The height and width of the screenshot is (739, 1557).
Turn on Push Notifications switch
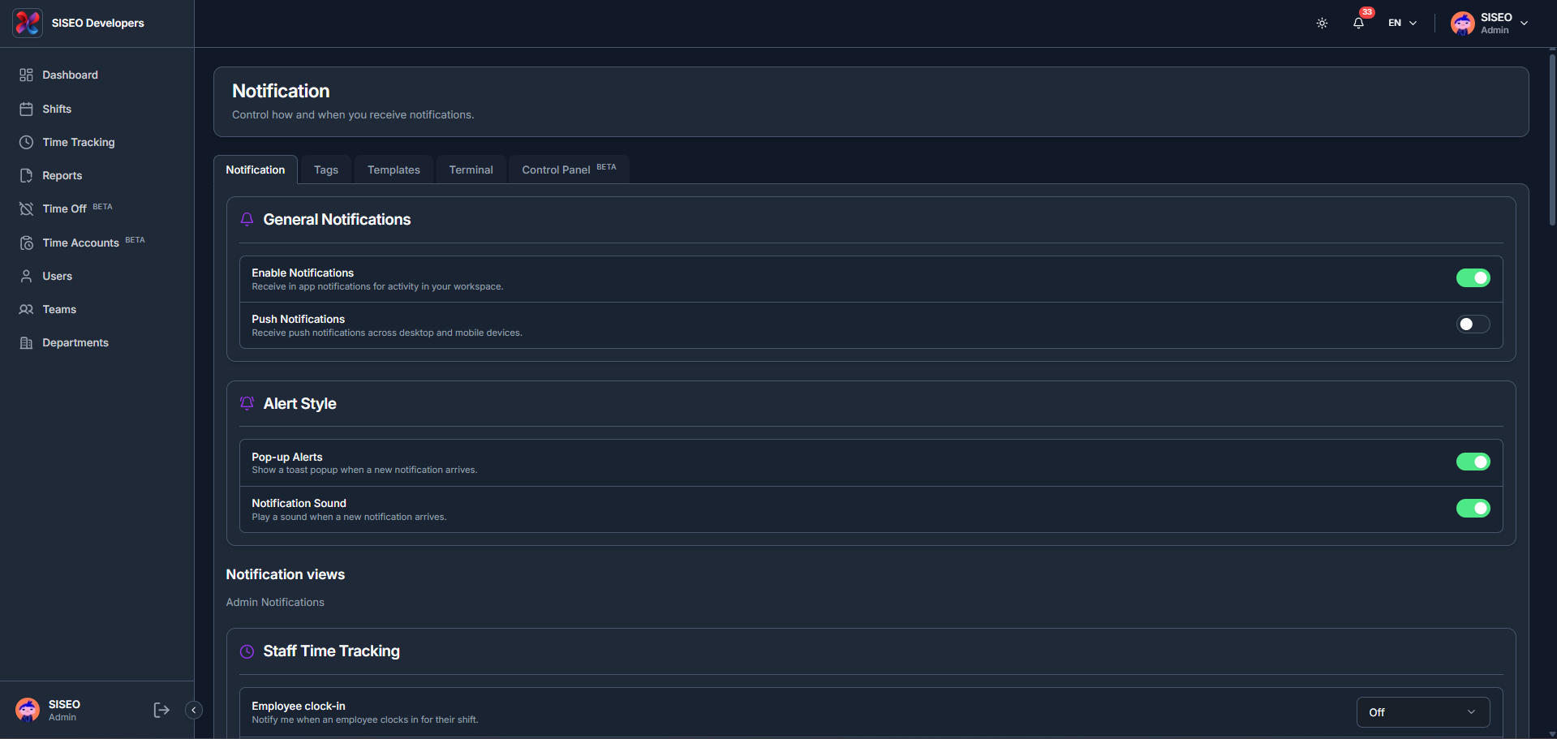click(x=1473, y=324)
